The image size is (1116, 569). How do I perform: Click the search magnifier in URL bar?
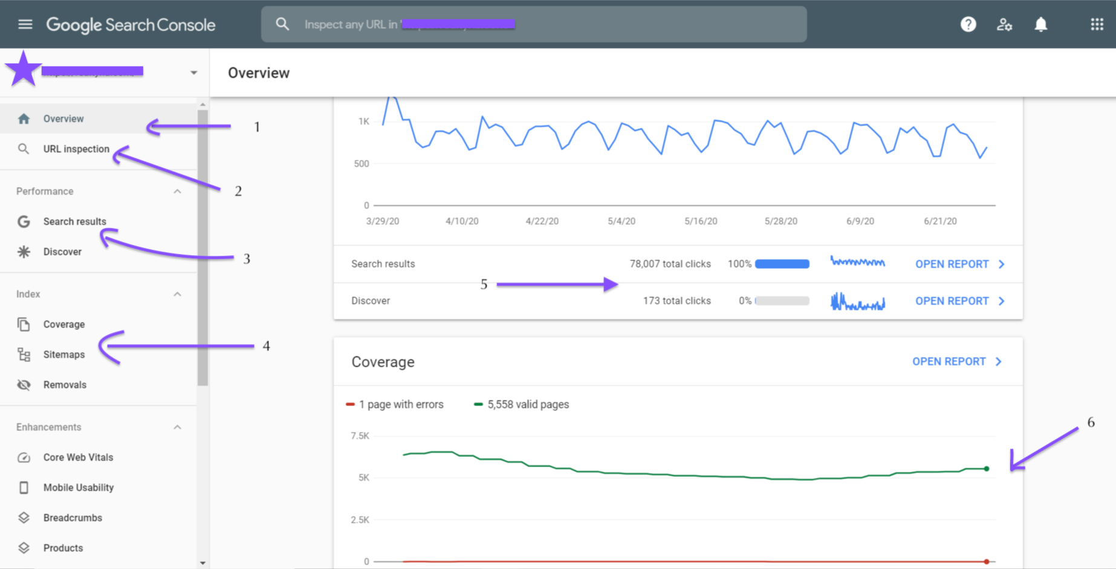click(282, 24)
